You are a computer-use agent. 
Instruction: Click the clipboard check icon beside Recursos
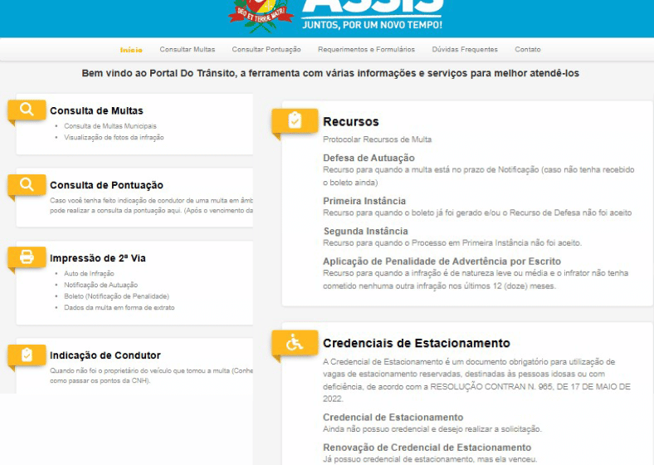(294, 120)
